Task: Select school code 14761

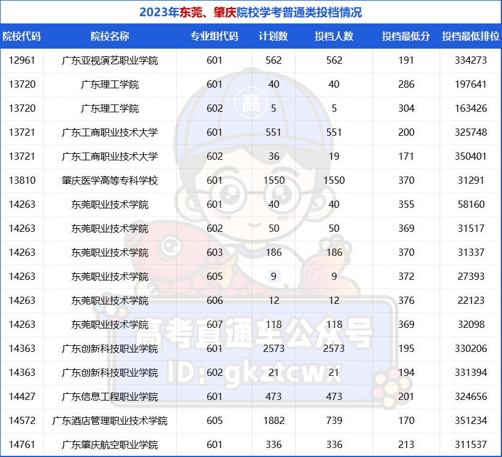Action: click(x=22, y=444)
